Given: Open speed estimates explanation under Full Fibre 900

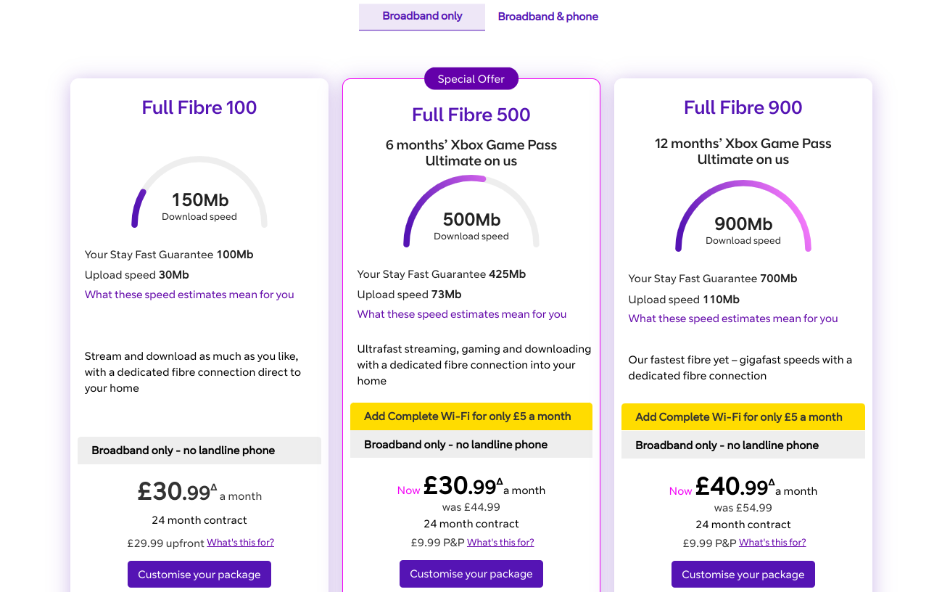Looking at the screenshot, I should click(732, 318).
